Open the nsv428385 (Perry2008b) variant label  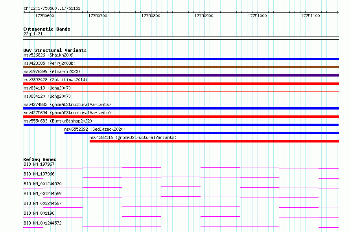coord(50,63)
